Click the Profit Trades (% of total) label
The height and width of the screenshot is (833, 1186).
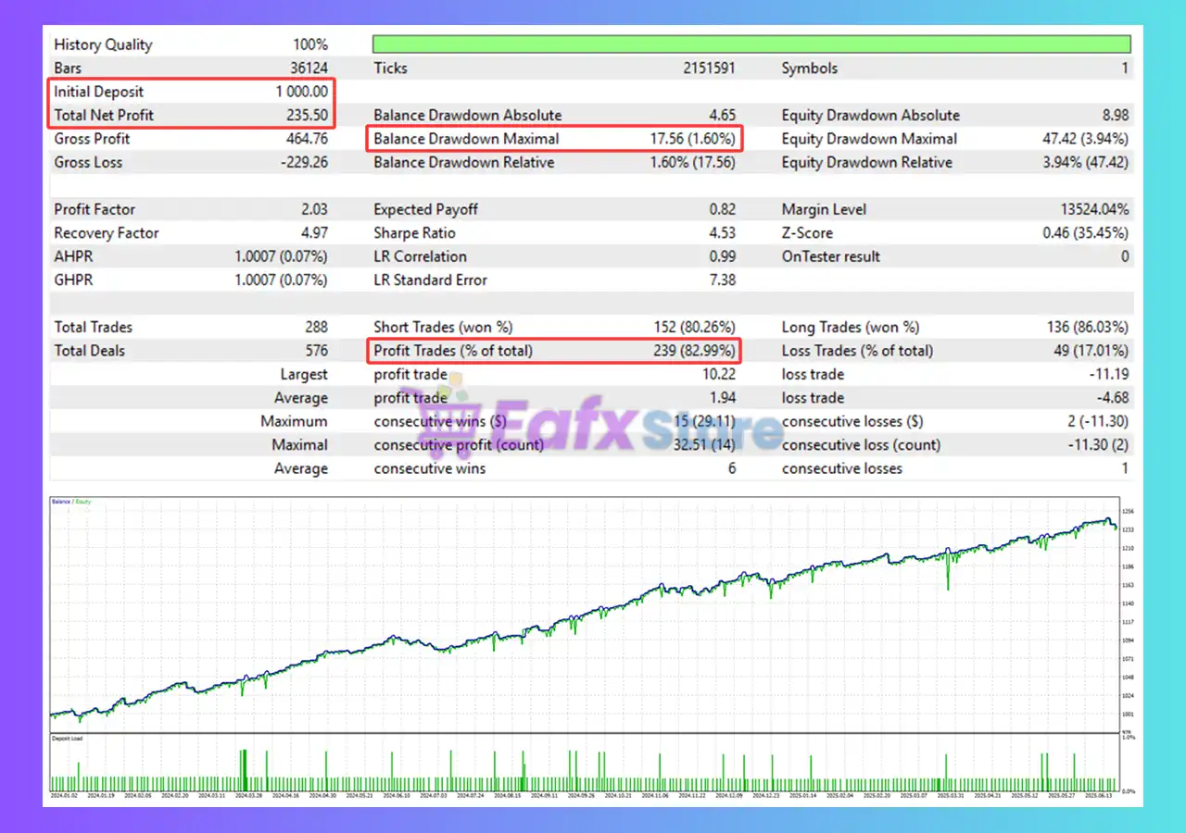point(453,351)
